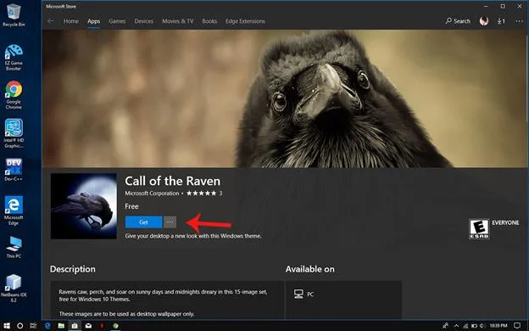Open Mail from the taskbar

point(88,326)
